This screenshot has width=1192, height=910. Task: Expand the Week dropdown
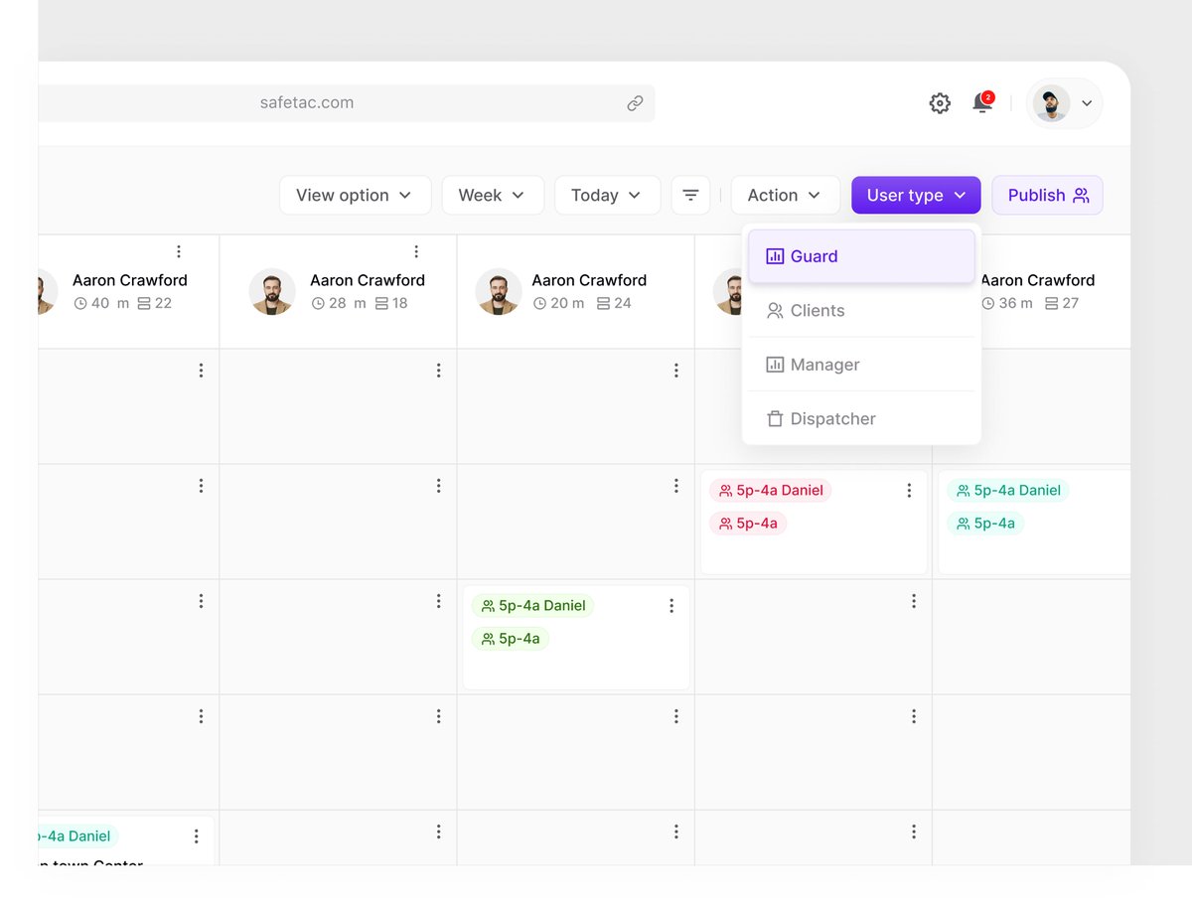click(493, 195)
